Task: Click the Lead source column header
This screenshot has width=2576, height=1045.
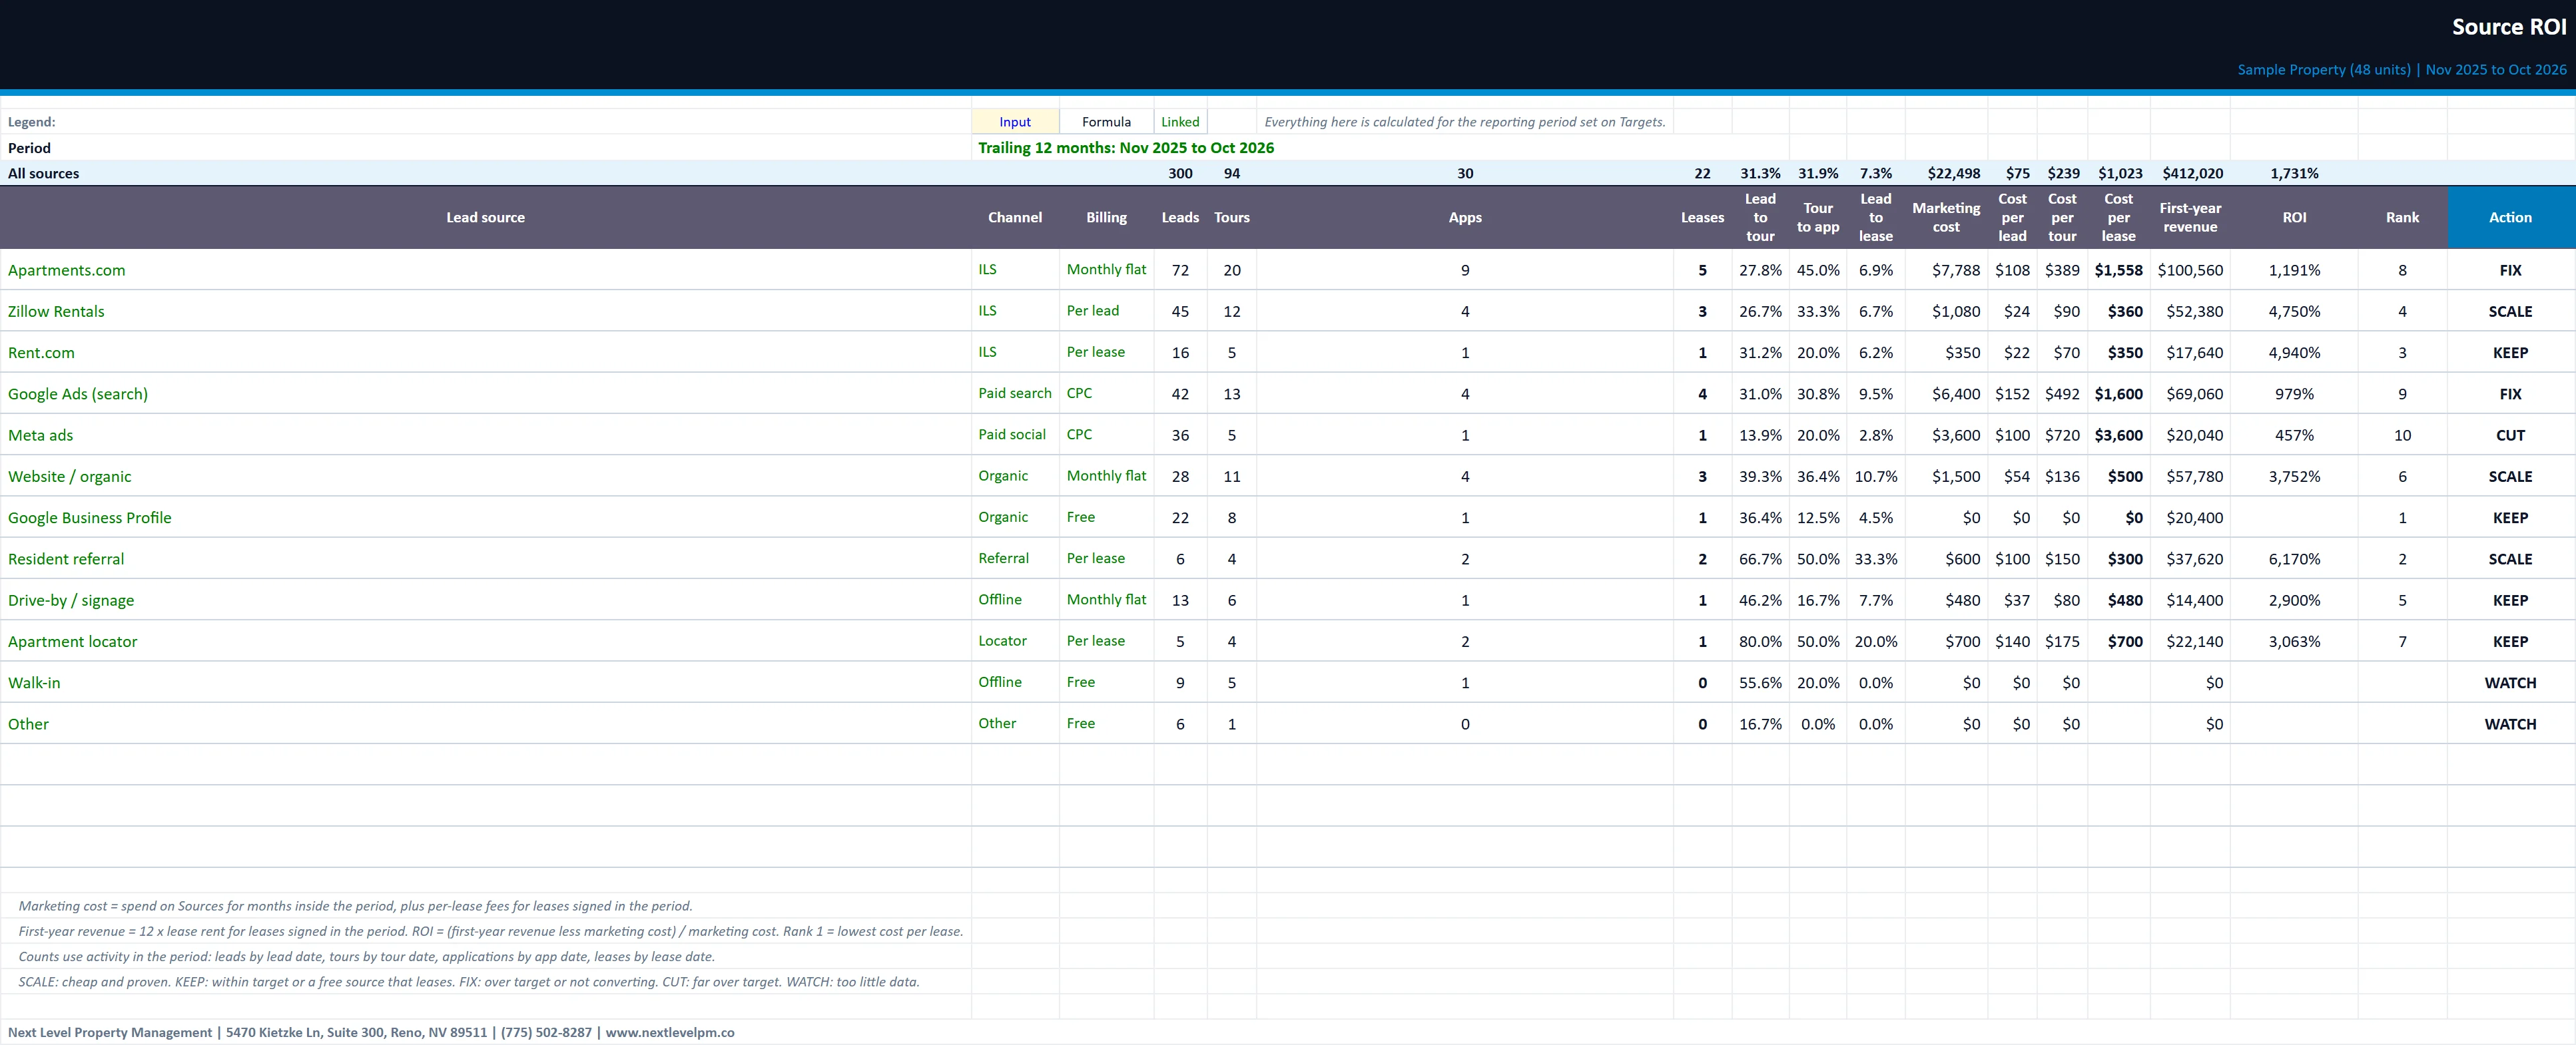Action: tap(485, 217)
